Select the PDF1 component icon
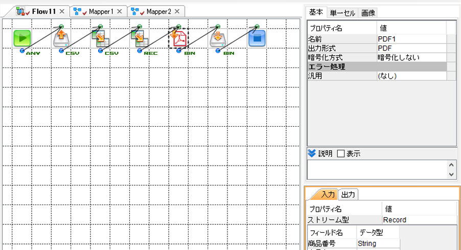The width and height of the screenshot is (461, 250). [x=178, y=38]
